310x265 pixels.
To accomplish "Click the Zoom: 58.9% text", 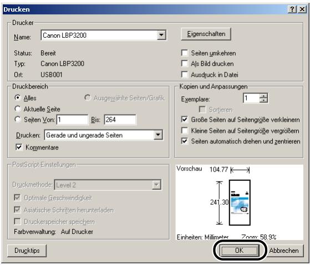I will 259,237.
